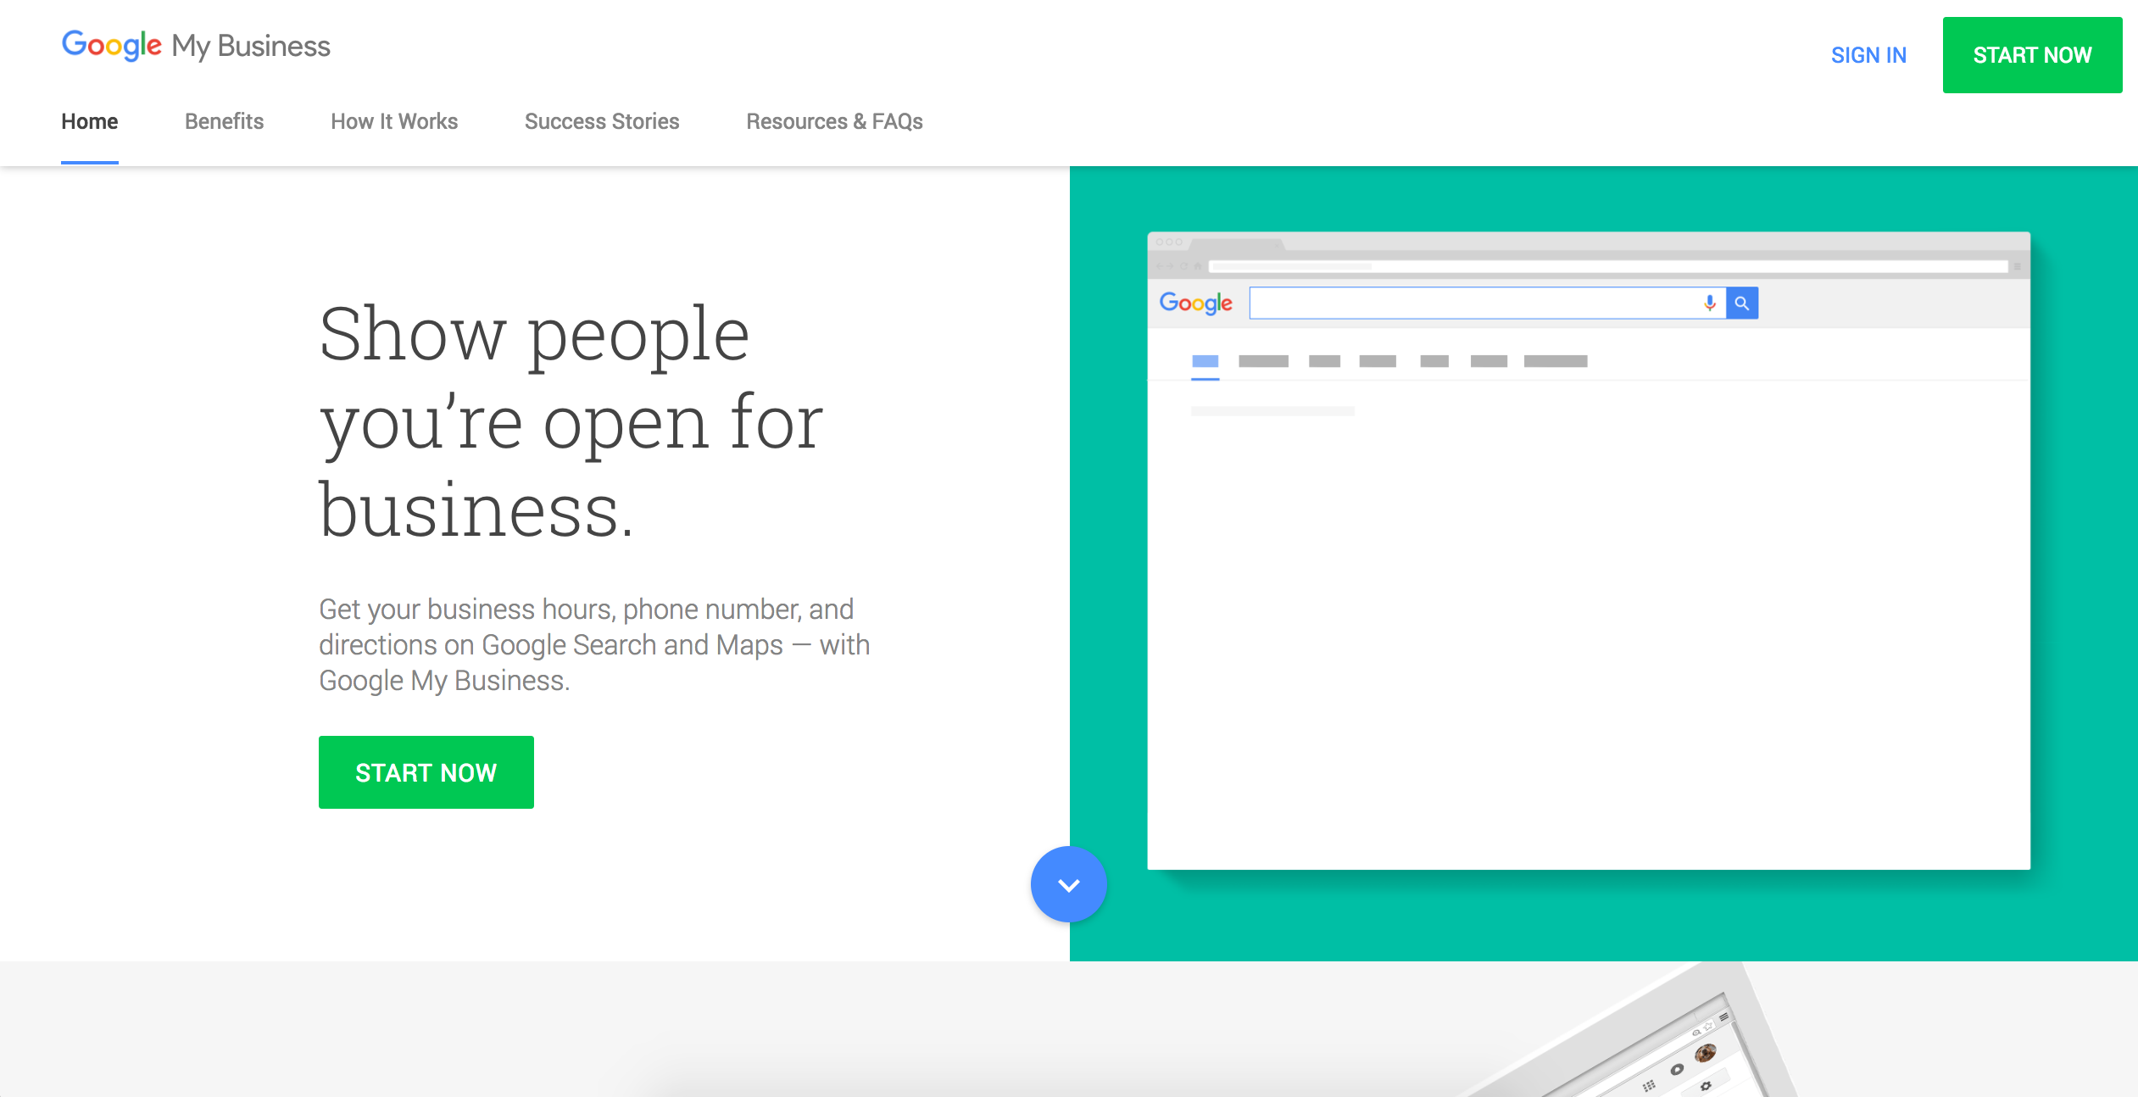Image resolution: width=2138 pixels, height=1097 pixels.
Task: Select the highlighted blue tab in mock search results
Action: click(x=1205, y=362)
